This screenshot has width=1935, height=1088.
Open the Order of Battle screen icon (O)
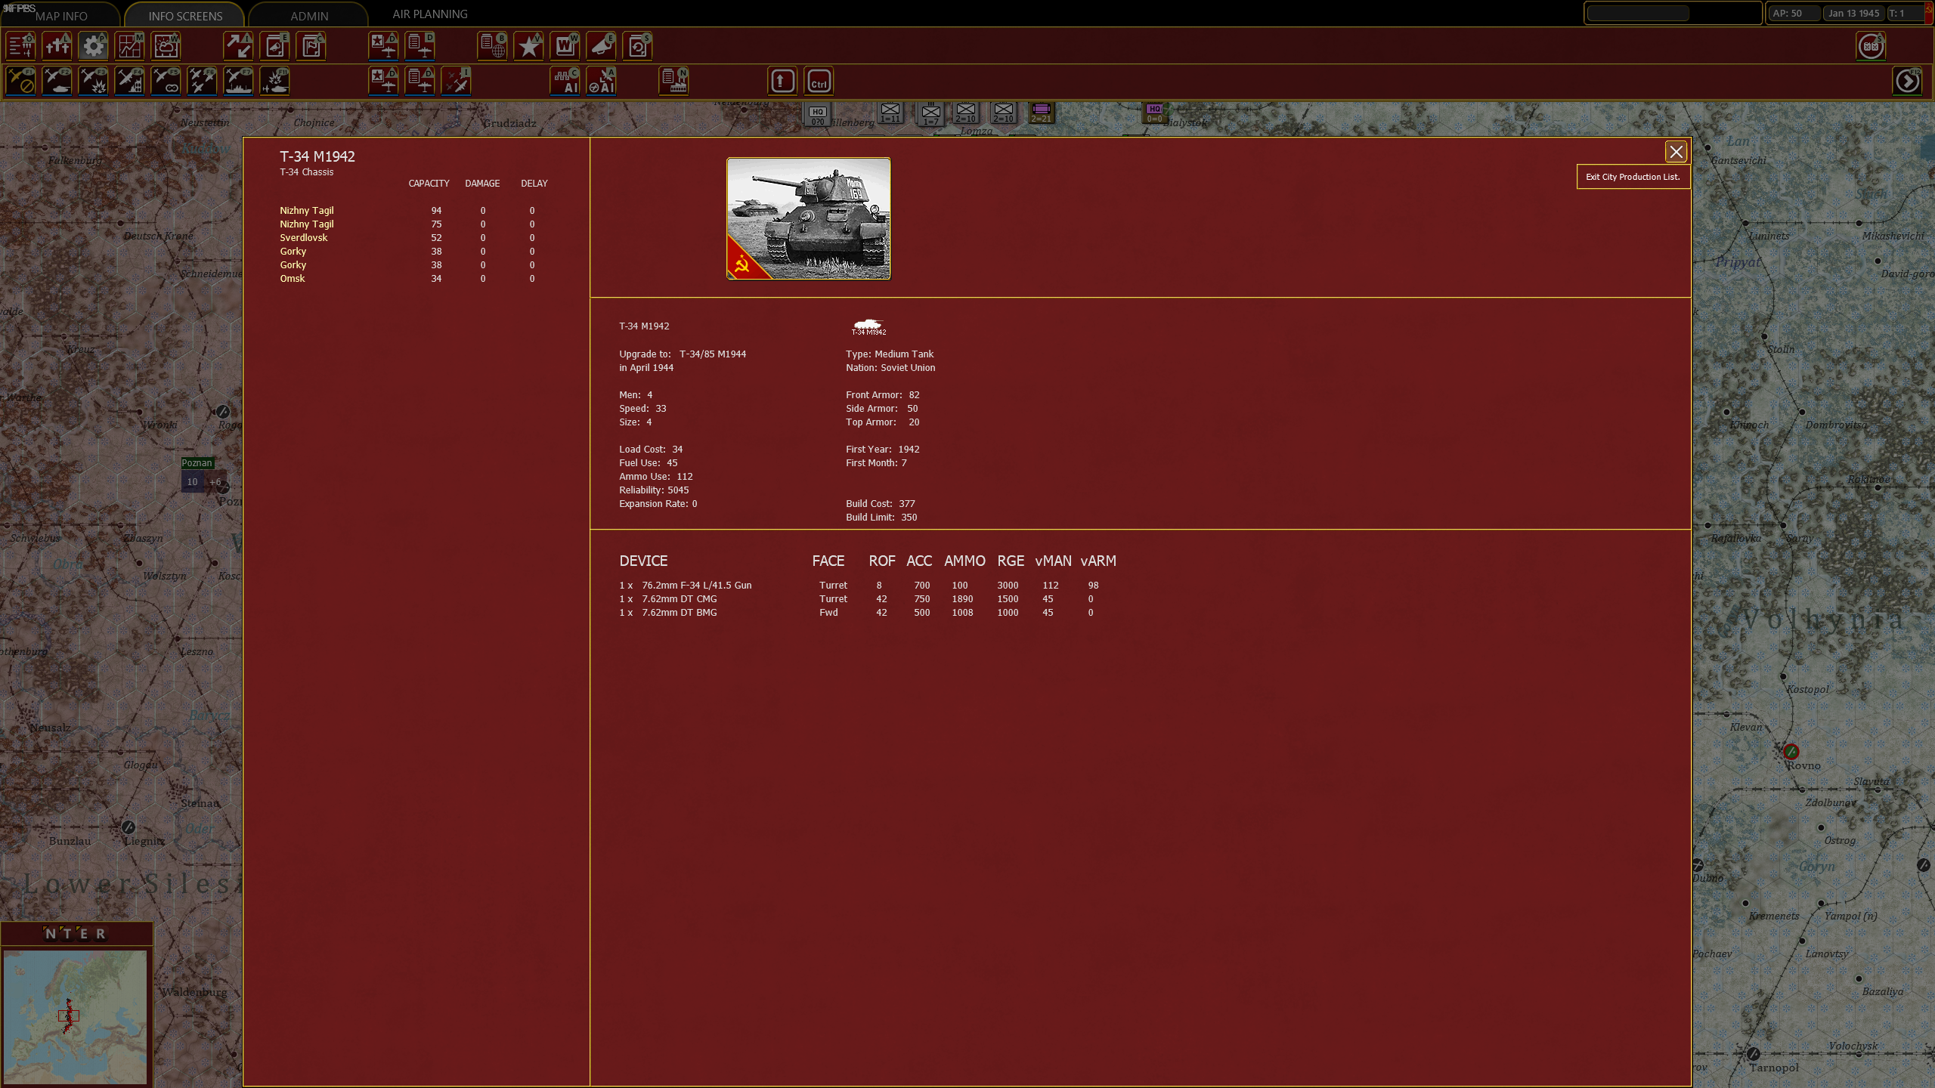(x=20, y=46)
